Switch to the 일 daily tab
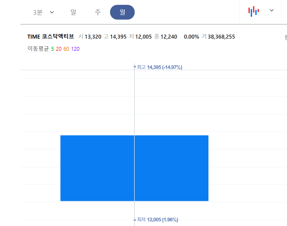 (73, 12)
